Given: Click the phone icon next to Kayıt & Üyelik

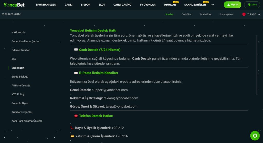Looking at the screenshot, I should (x=72, y=128).
